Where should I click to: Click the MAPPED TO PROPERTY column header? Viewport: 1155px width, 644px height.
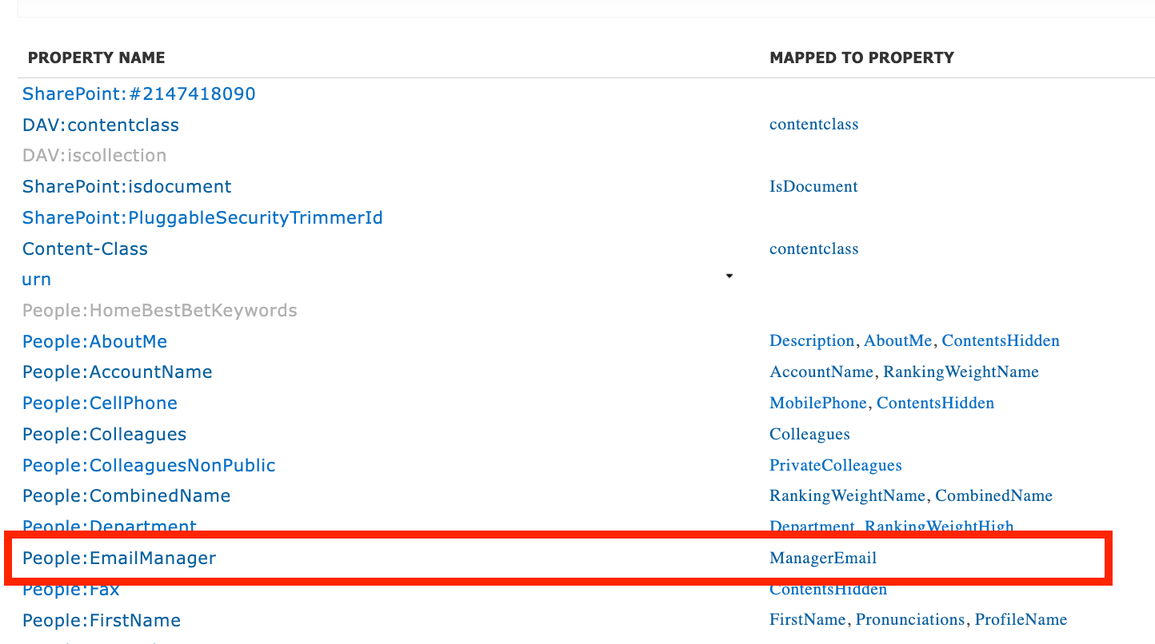point(861,58)
